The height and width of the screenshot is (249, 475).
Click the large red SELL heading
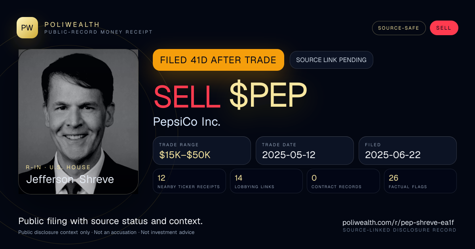point(187,96)
